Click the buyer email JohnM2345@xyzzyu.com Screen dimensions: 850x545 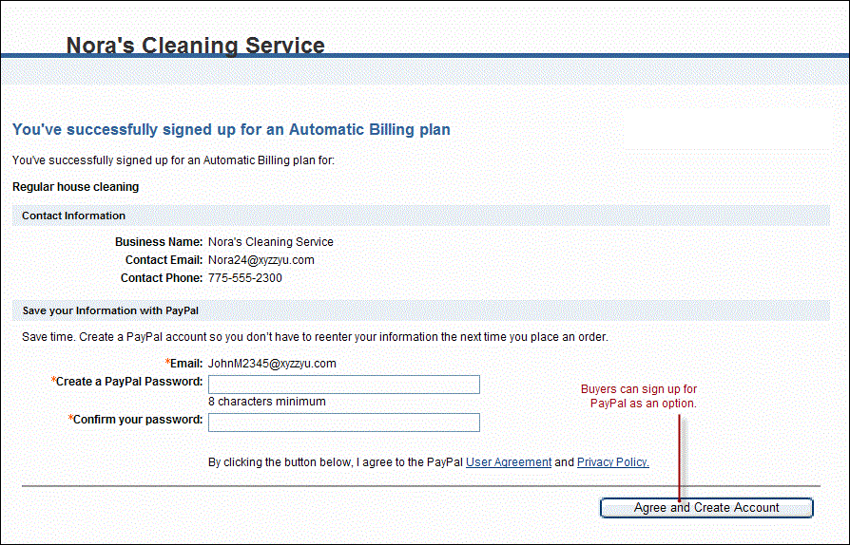coord(272,364)
